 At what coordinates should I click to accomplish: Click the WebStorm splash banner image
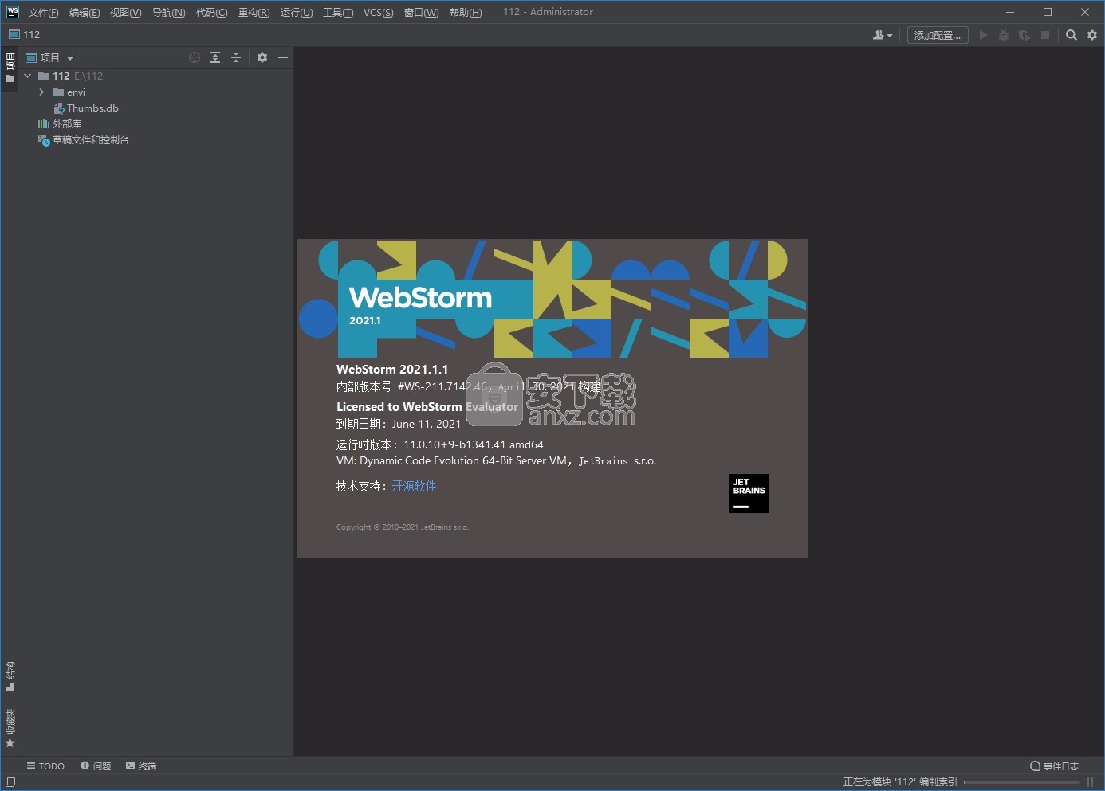pyautogui.click(x=552, y=299)
